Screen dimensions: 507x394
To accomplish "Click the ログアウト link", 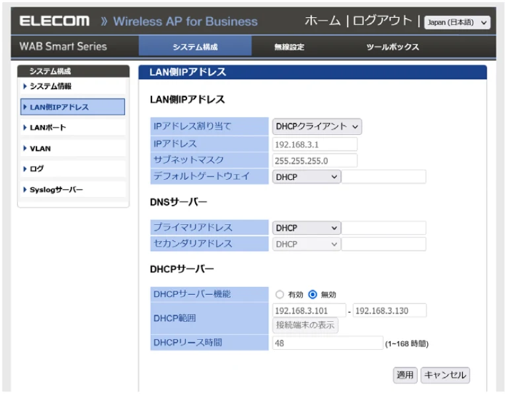I will 383,21.
